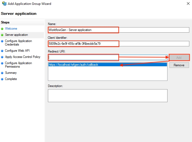Click blue bullet beside Configure Application Permissions
The width and height of the screenshot is (192, 142).
pos(2,63)
